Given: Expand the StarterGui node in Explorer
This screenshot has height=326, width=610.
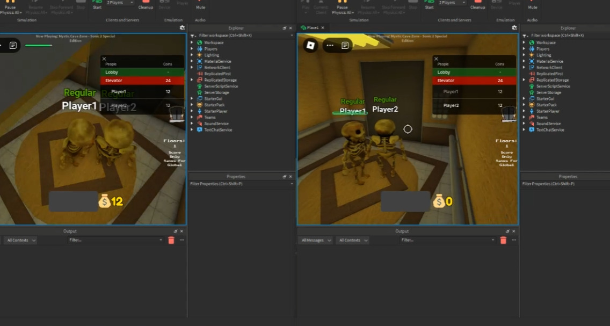Looking at the screenshot, I should tap(192, 98).
